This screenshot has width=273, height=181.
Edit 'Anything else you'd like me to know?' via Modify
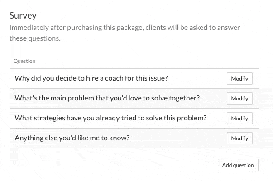[x=239, y=138]
